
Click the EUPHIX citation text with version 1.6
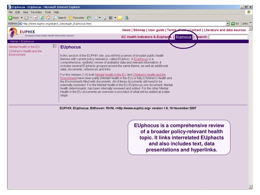[128, 108]
